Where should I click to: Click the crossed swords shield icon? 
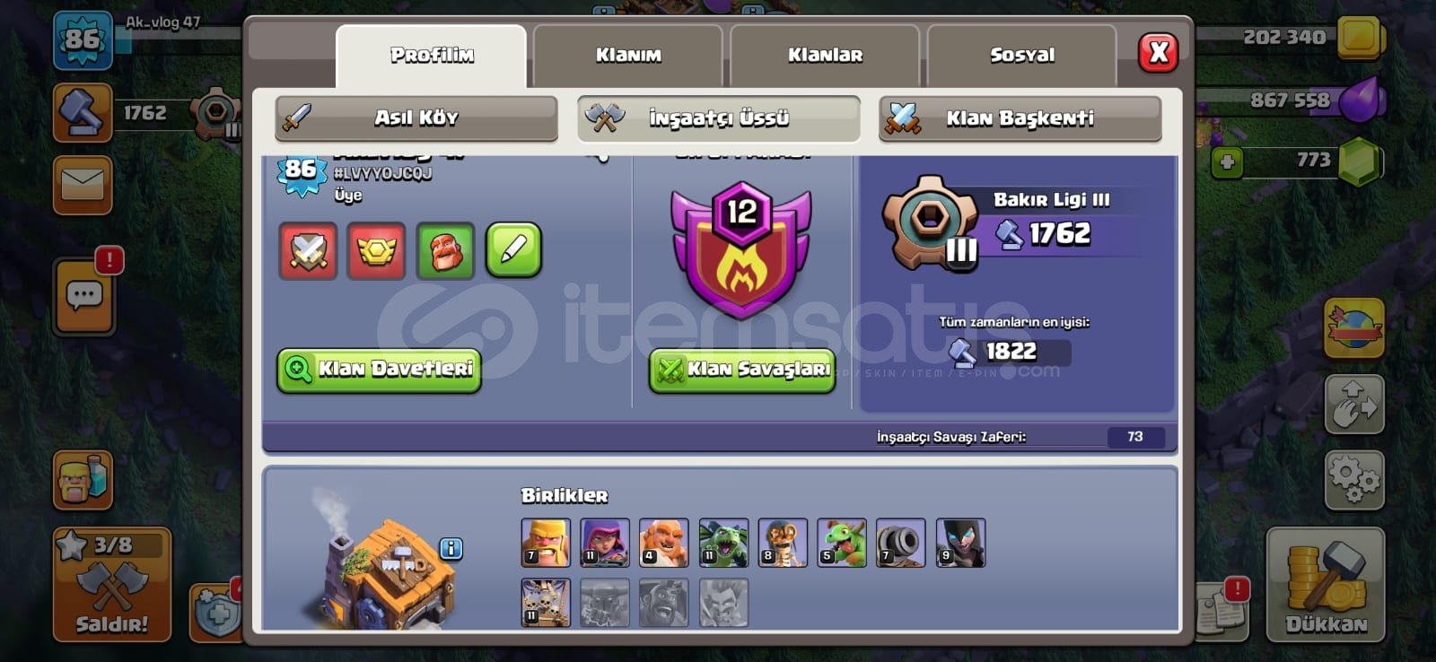click(x=308, y=251)
